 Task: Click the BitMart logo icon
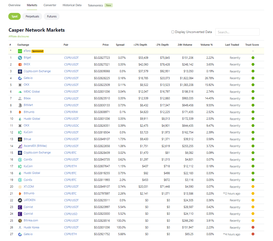pyautogui.click(x=20, y=105)
